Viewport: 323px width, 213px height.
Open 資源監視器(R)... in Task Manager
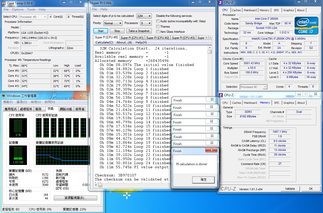[x=75, y=198]
